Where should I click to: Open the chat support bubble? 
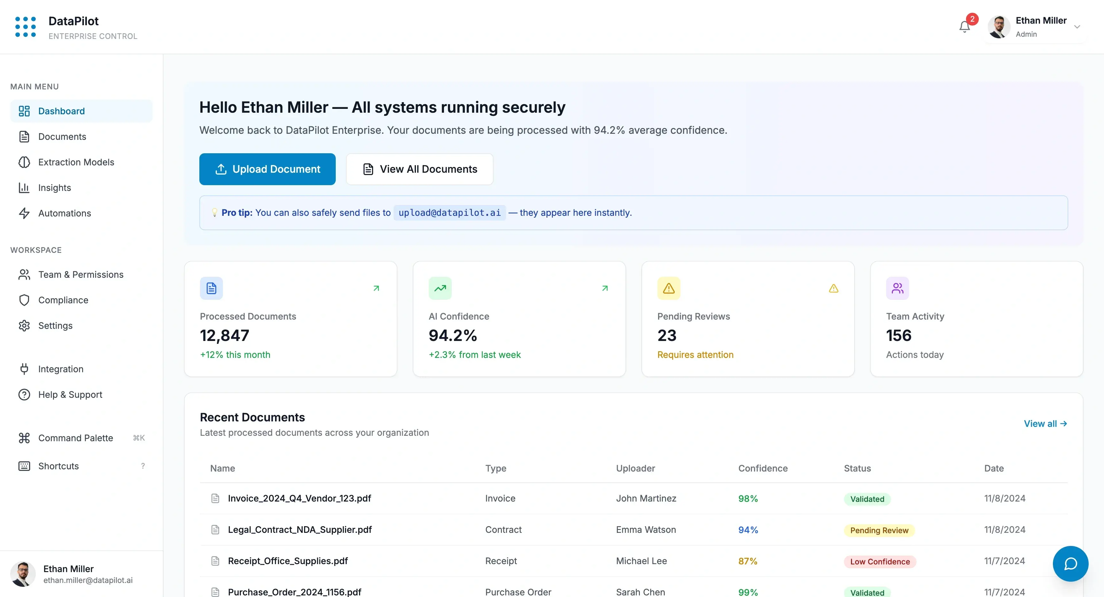coord(1070,563)
